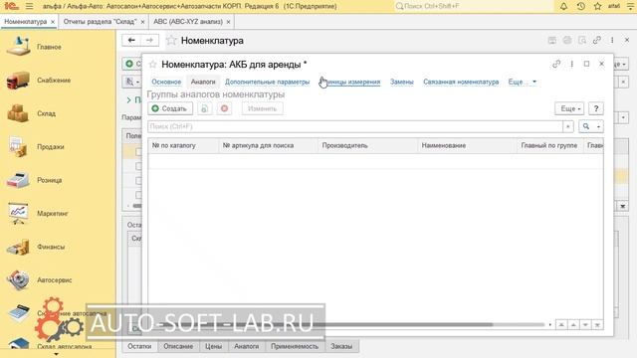Expand the Еще... navigation links dropdown
The image size is (637, 358).
click(523, 82)
